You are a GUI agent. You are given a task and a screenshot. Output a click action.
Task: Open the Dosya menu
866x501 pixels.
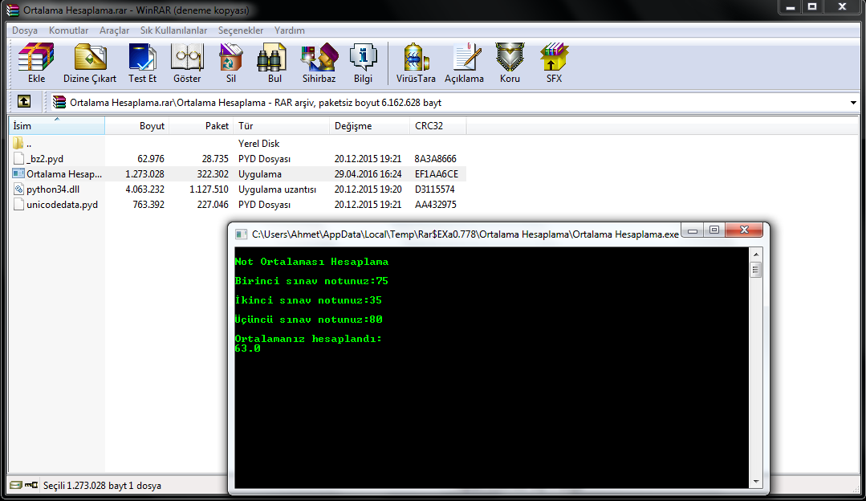[25, 31]
